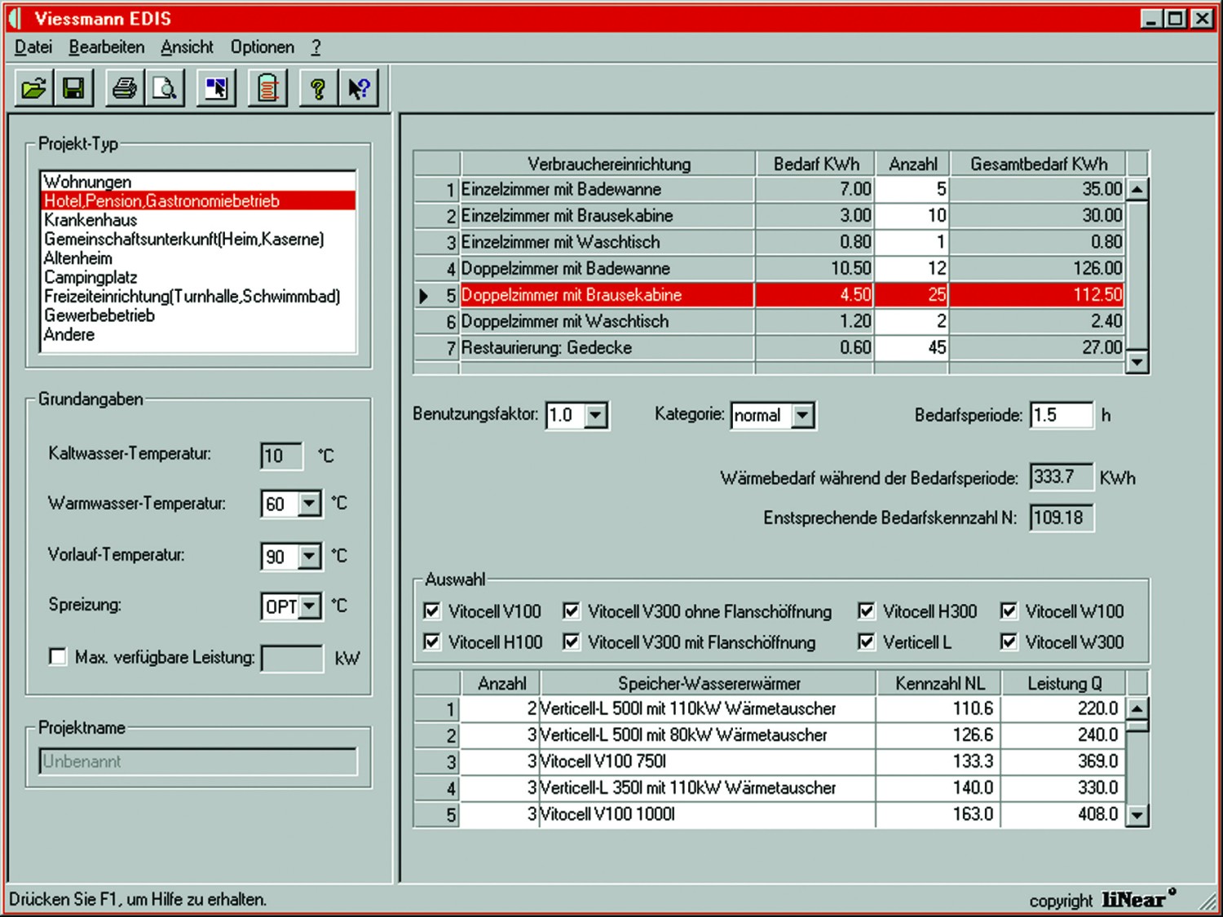1223x917 pixels.
Task: Open the Datei menu
Action: click(33, 47)
